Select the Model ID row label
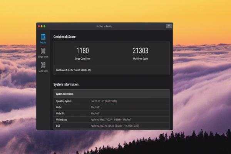 click(x=61, y=114)
